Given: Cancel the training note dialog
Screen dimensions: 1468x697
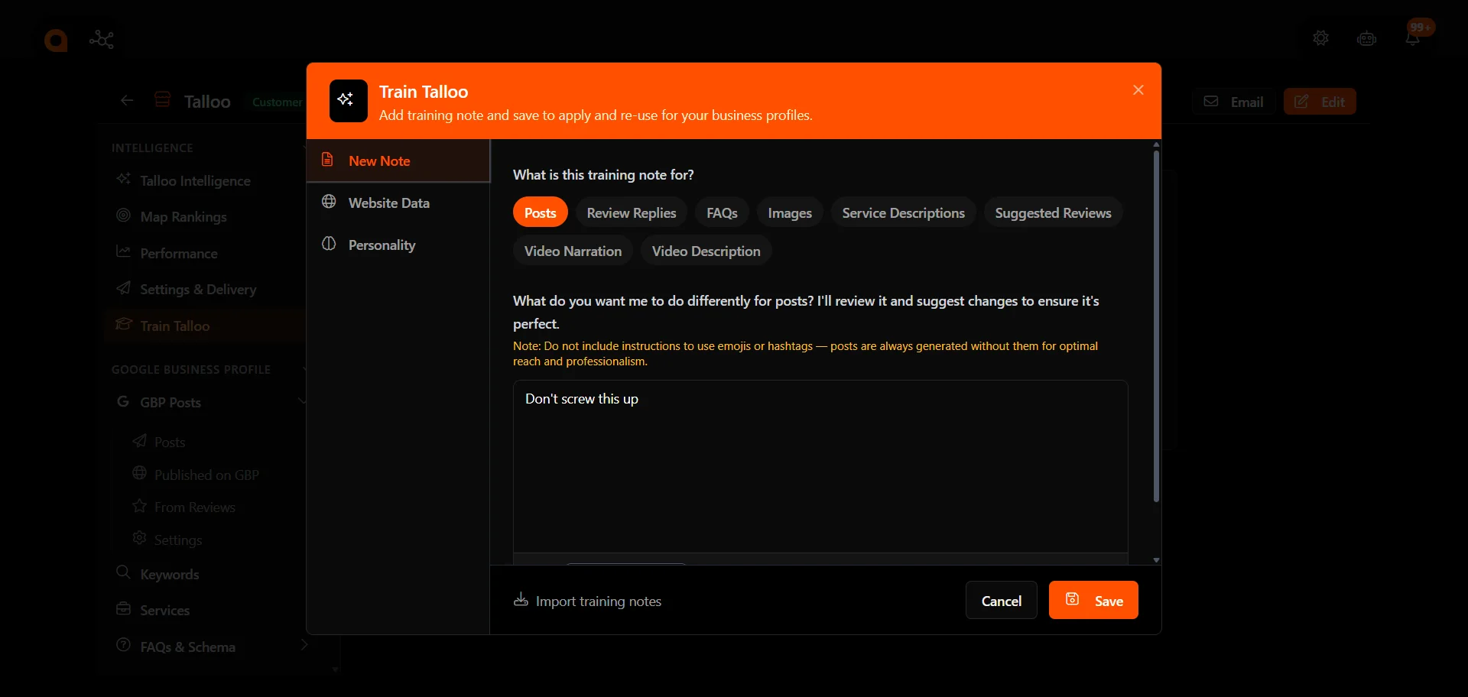Looking at the screenshot, I should coord(1002,600).
